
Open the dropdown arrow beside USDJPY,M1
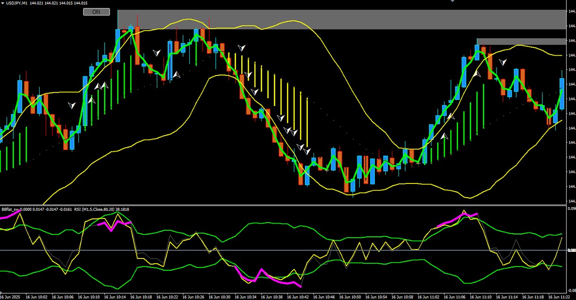click(2, 3)
